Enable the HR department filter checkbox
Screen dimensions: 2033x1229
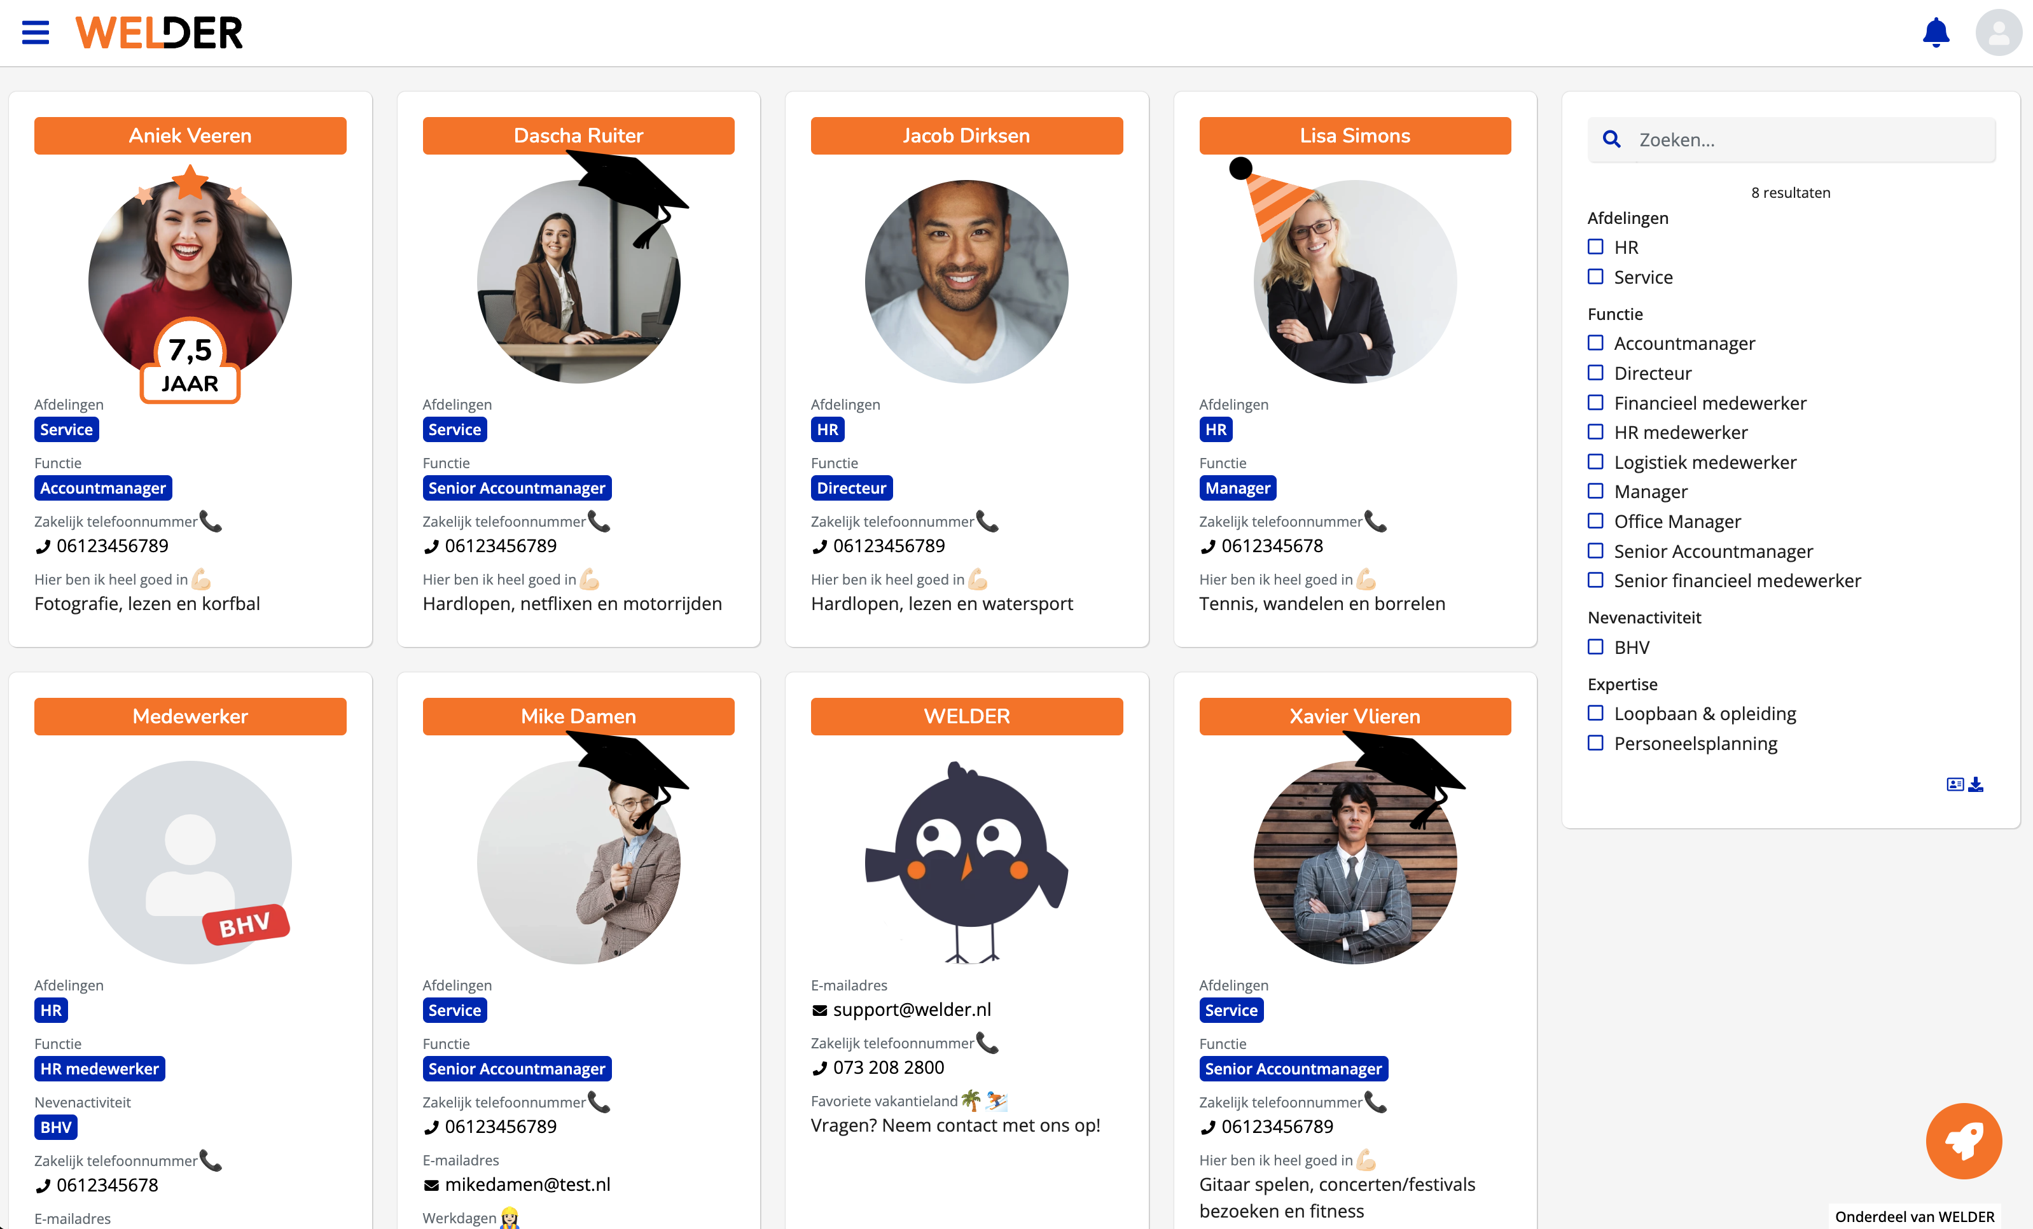point(1596,247)
